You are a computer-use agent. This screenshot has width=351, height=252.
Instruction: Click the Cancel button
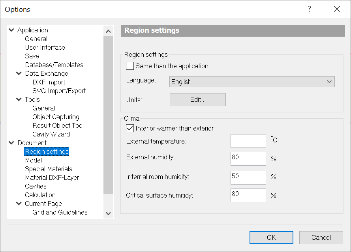(x=321, y=237)
